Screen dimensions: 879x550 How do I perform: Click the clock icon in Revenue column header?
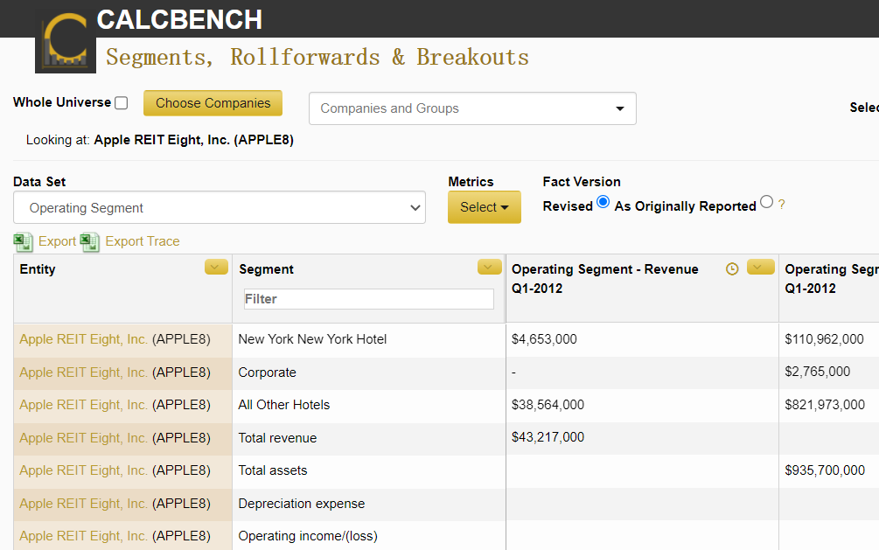coord(731,269)
